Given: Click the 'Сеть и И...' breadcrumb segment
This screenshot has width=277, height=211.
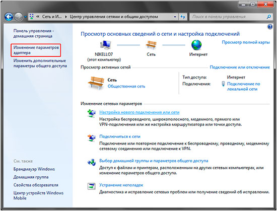Looking at the screenshot, I should click(52, 17).
